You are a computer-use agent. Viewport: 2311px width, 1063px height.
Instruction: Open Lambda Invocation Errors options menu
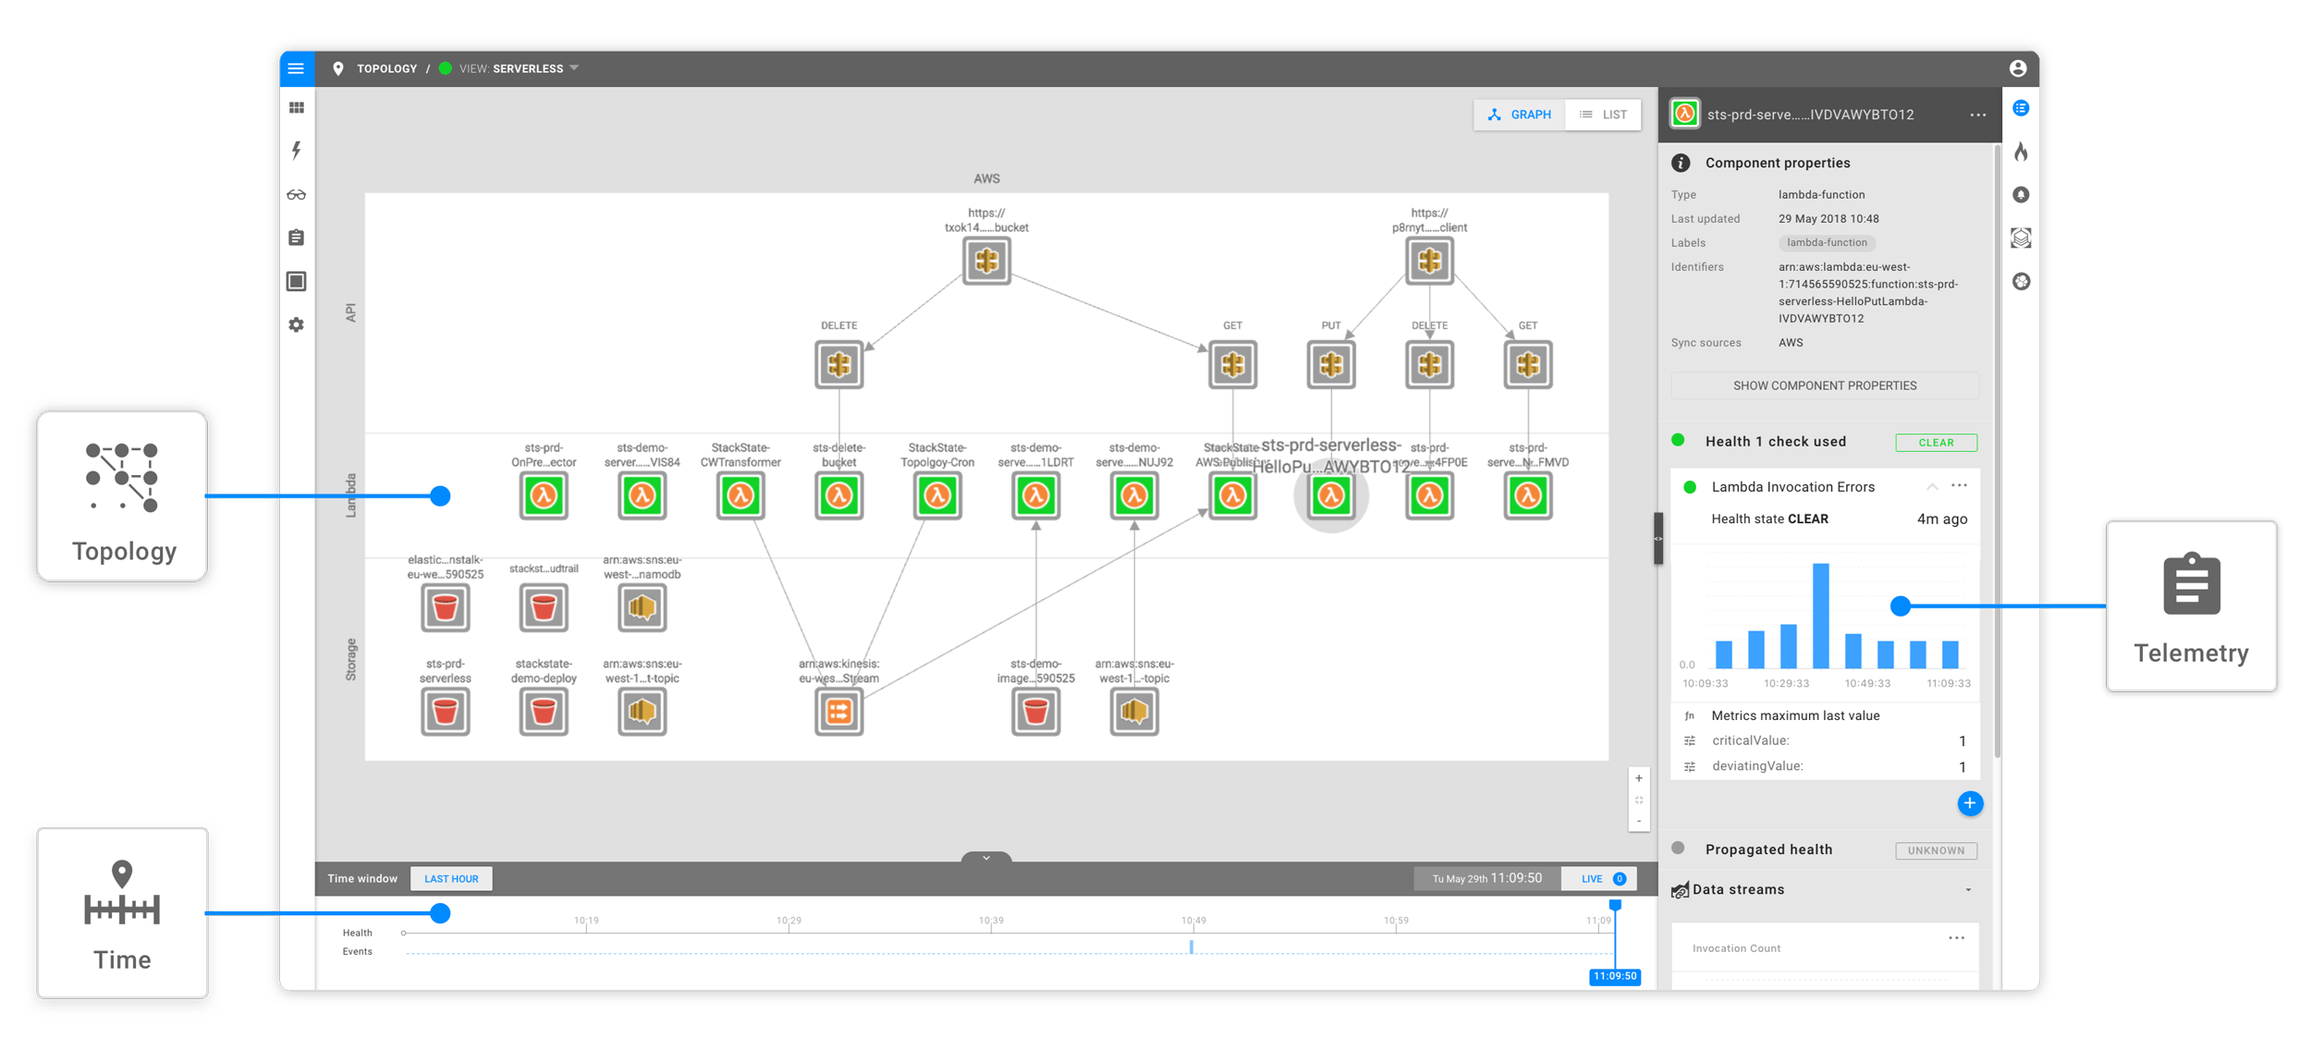[1959, 486]
